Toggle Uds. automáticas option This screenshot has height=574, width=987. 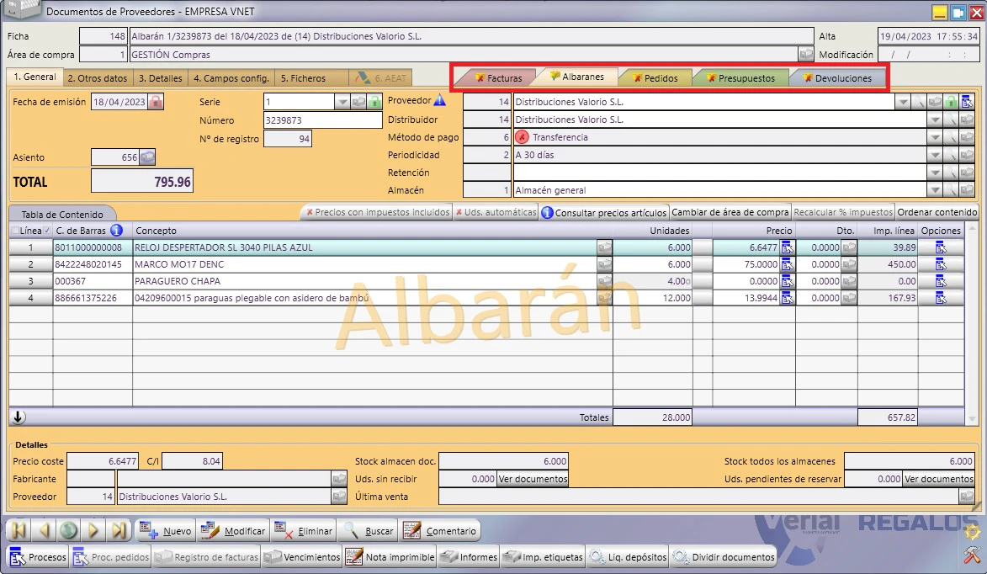pyautogui.click(x=496, y=212)
